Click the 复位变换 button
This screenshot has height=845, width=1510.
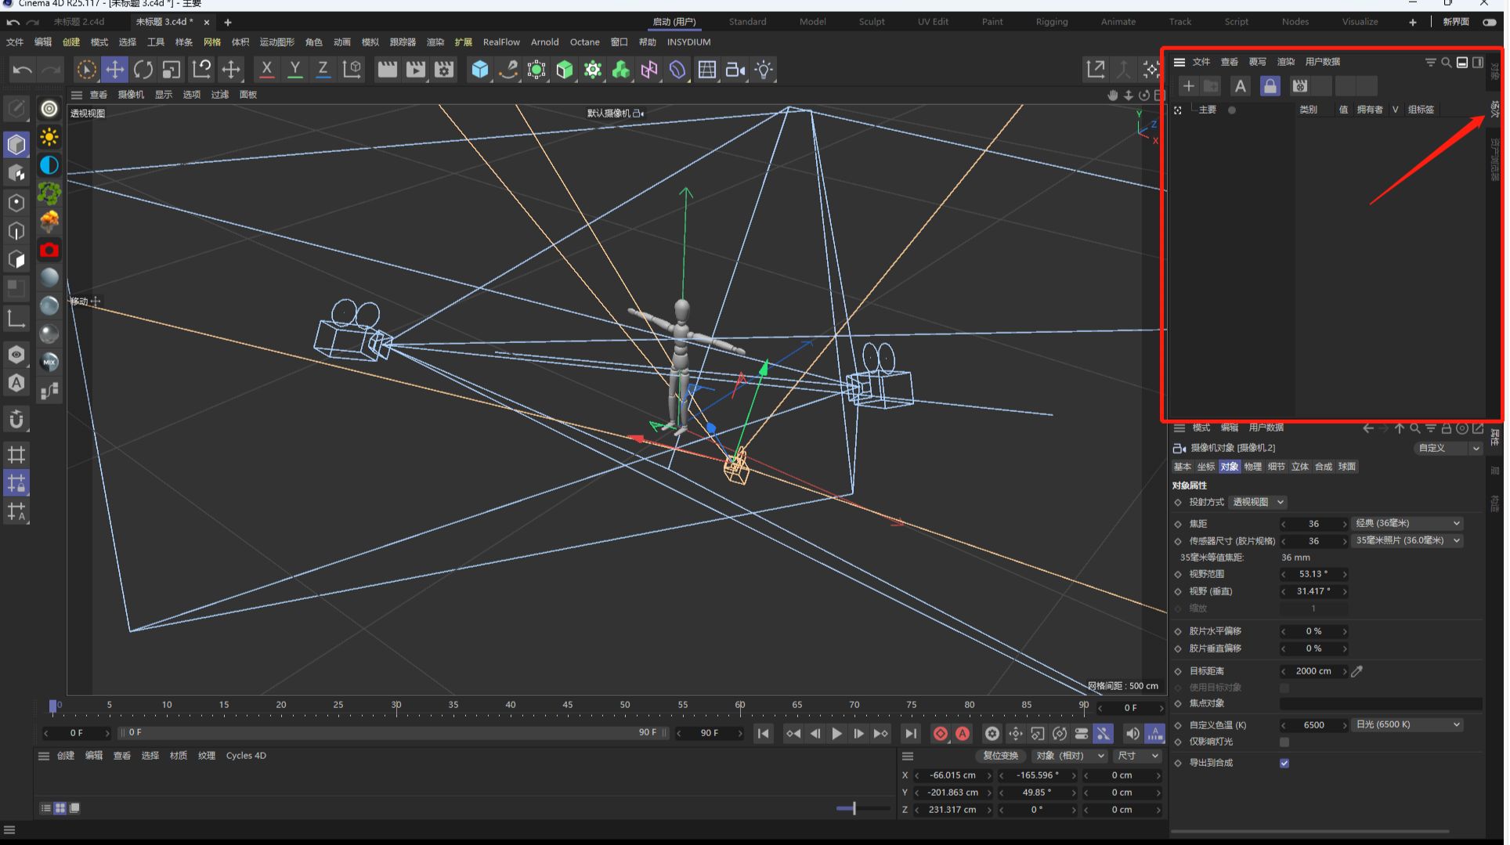tap(1000, 756)
